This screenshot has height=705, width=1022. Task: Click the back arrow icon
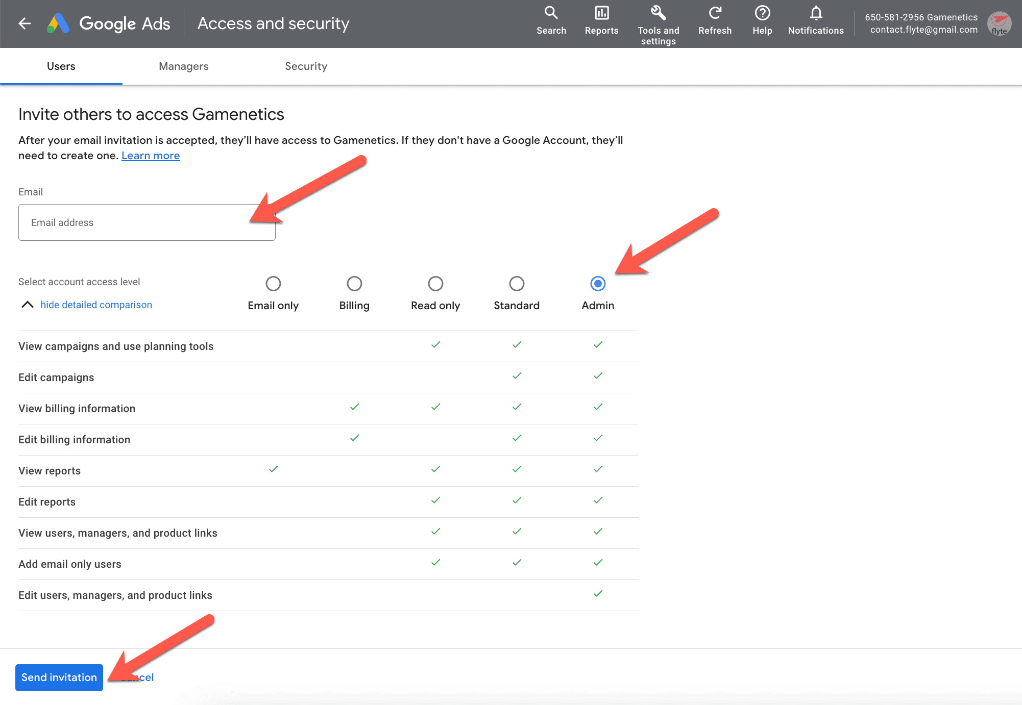pos(25,23)
